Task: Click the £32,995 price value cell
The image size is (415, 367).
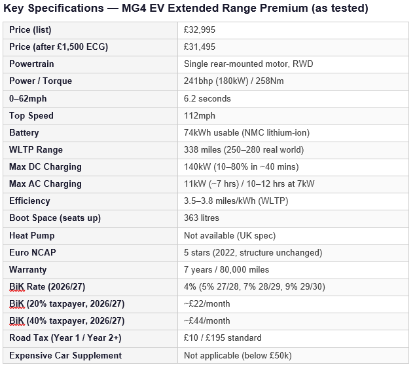Action: click(x=293, y=30)
